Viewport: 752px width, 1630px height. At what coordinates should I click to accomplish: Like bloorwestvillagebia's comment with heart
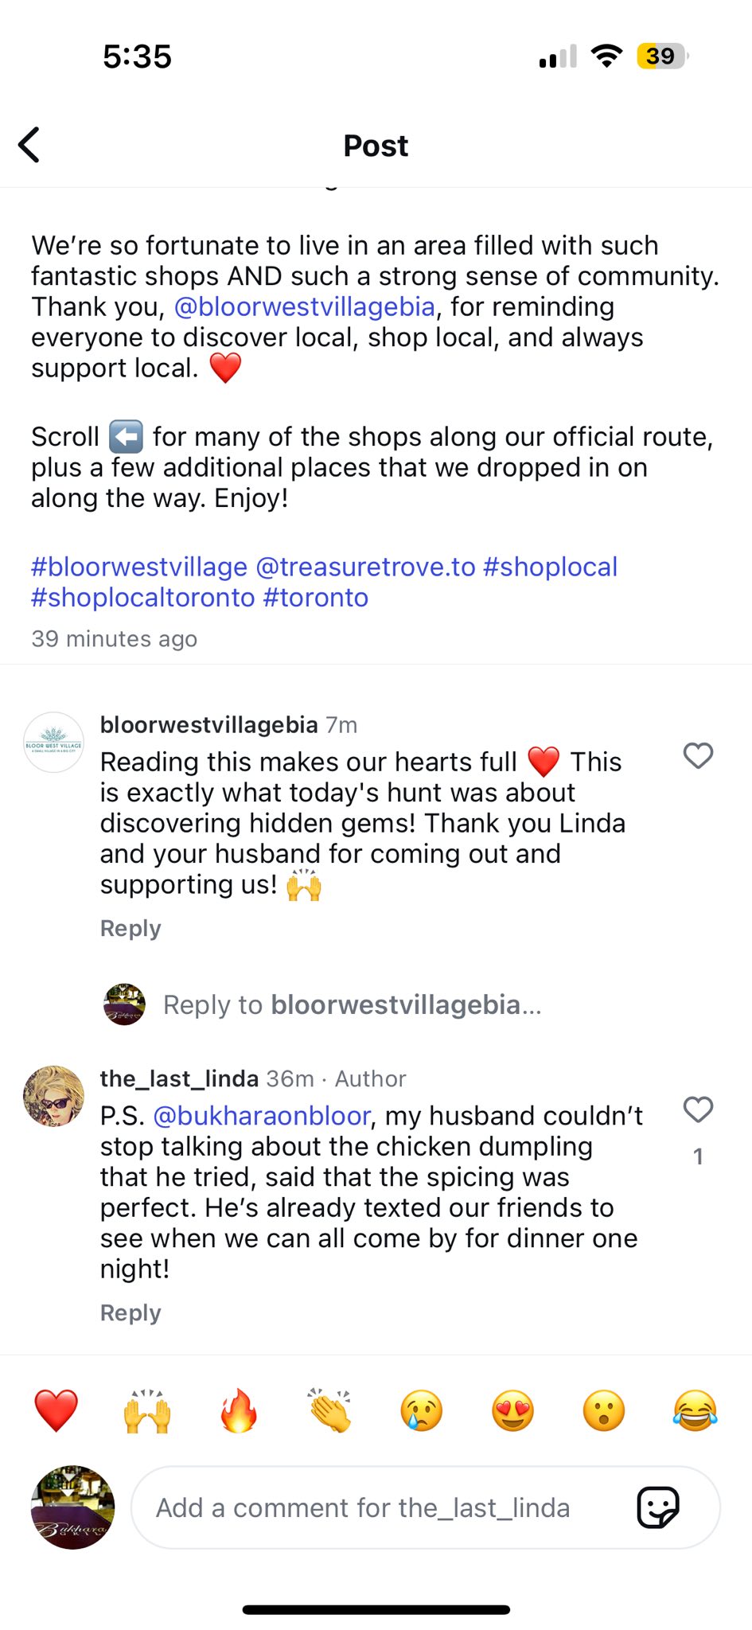click(x=698, y=755)
